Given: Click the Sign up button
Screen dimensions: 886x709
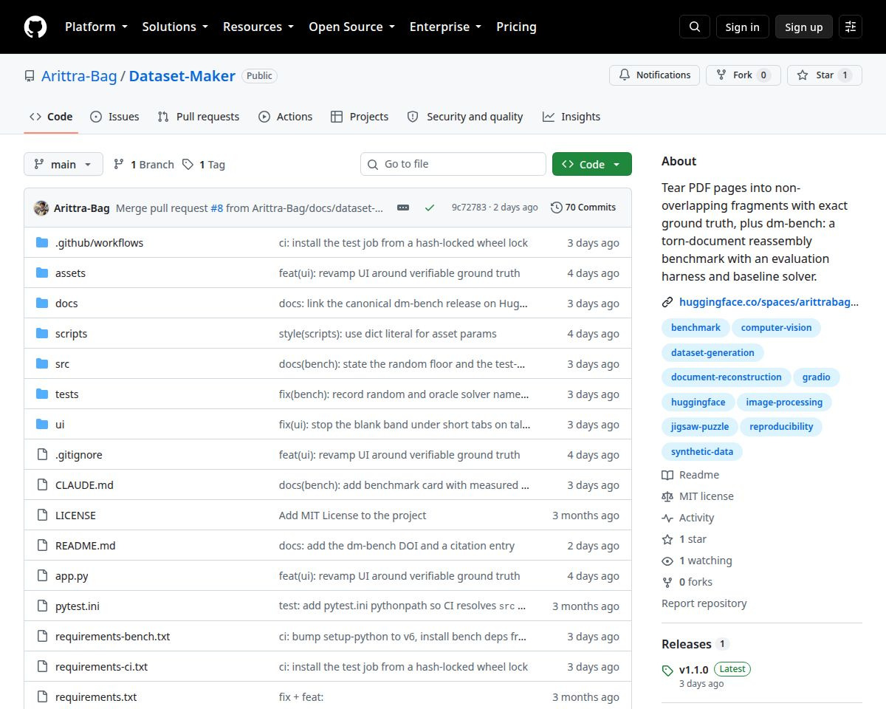Looking at the screenshot, I should pyautogui.click(x=804, y=27).
